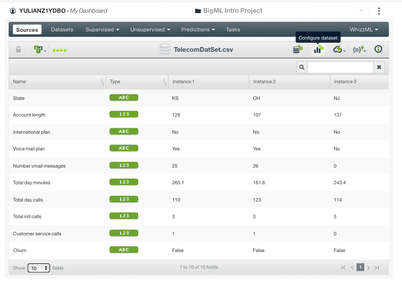Click the cloud action lightning icon
Viewport: 402px width, 281px height.
click(338, 49)
